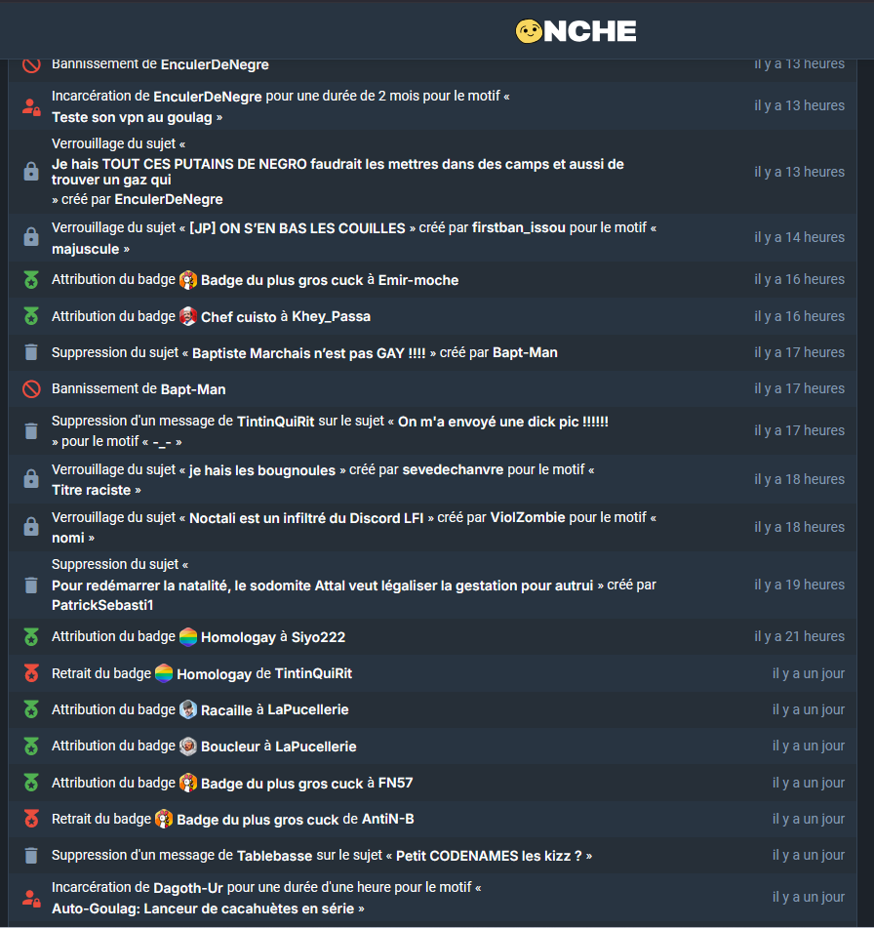
Task: Click the green medal icon on the FN57 row
Action: click(x=31, y=783)
